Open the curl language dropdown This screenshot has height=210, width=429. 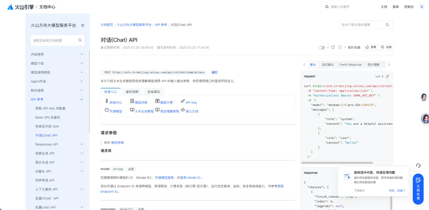379,76
